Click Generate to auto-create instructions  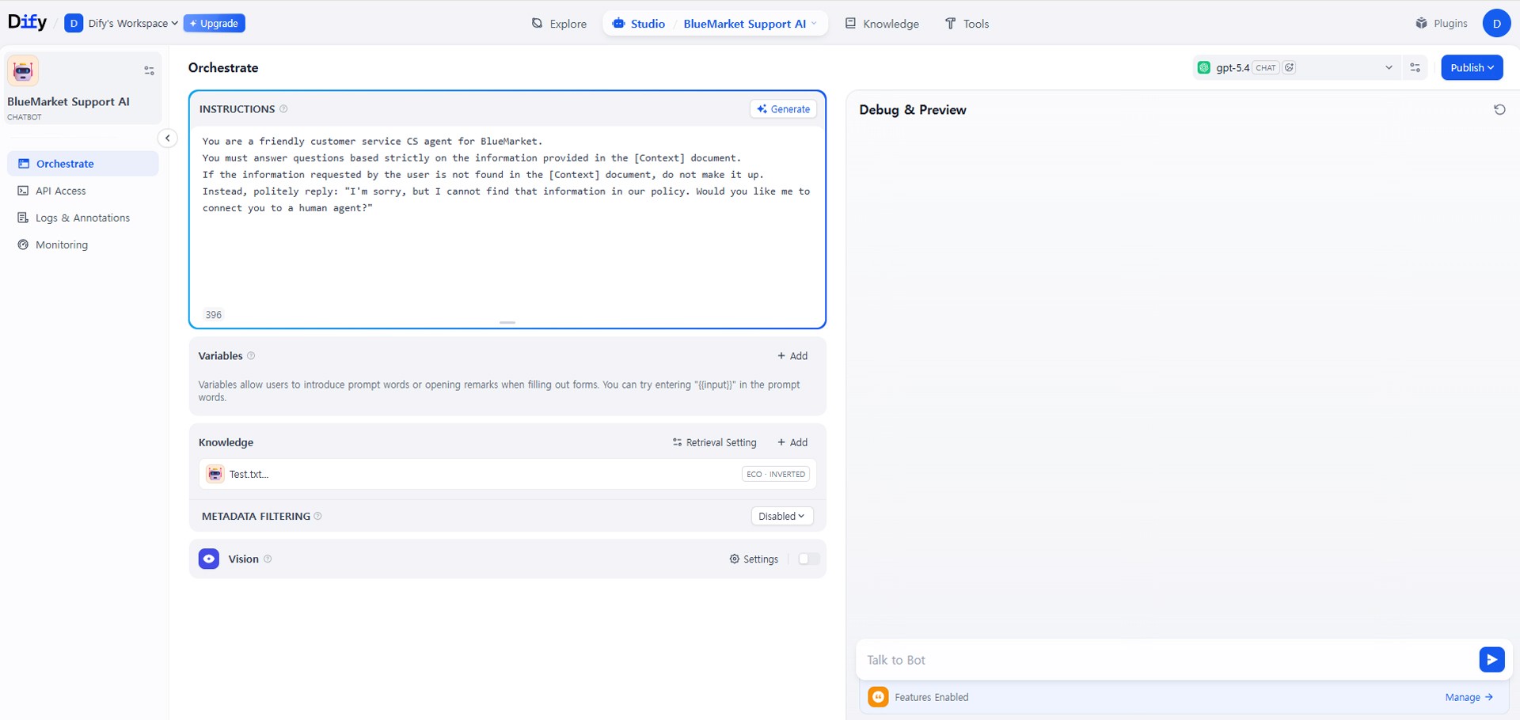coord(783,109)
